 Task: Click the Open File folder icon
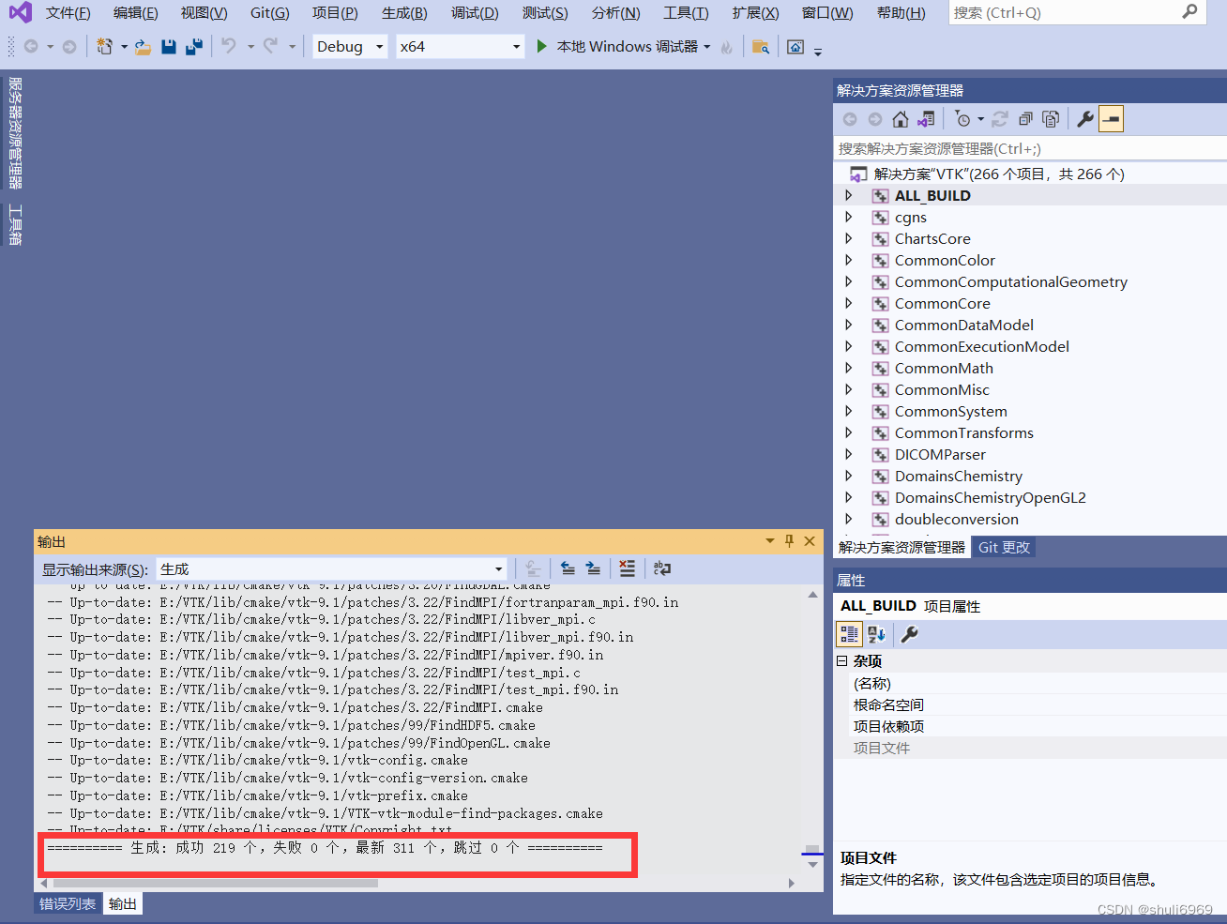(x=143, y=47)
